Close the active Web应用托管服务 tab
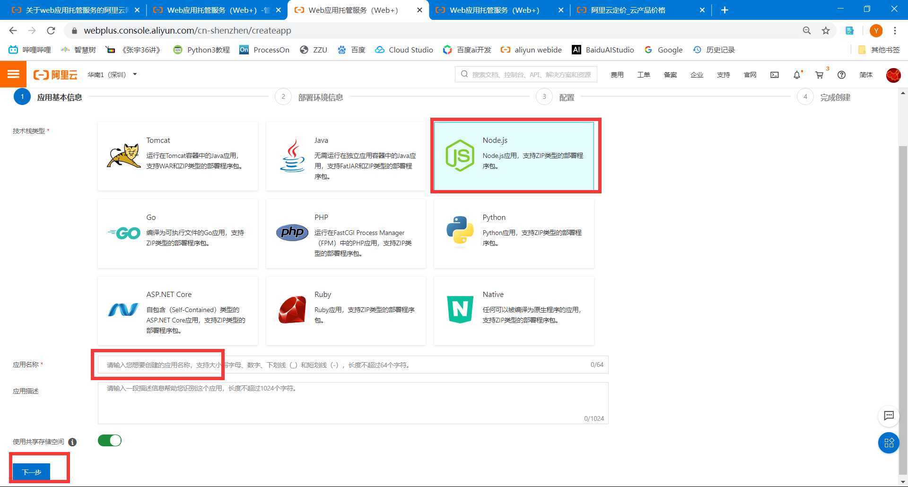This screenshot has width=908, height=487. 419,10
